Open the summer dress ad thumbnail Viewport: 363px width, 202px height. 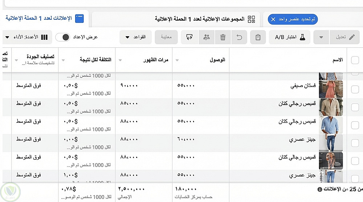tap(331, 89)
